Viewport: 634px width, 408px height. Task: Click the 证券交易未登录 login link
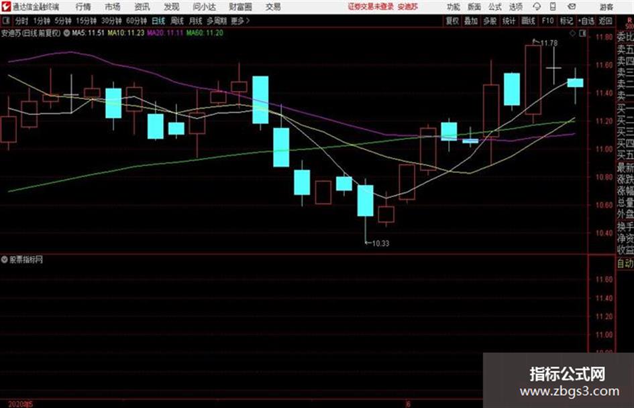tap(371, 7)
